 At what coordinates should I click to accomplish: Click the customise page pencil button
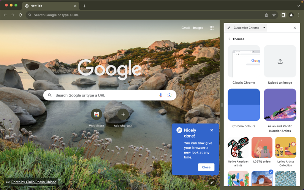(212, 182)
